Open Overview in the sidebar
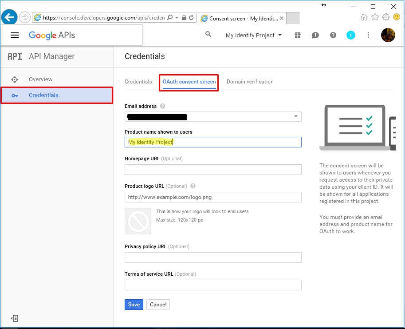 57,79
